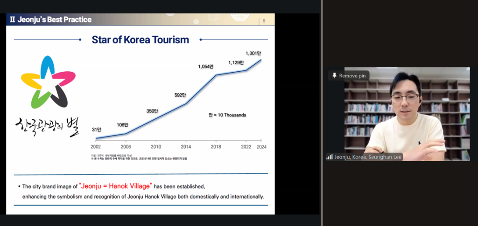Click the 1,054만 data label on the chart
This screenshot has width=478, height=226.
204,67
